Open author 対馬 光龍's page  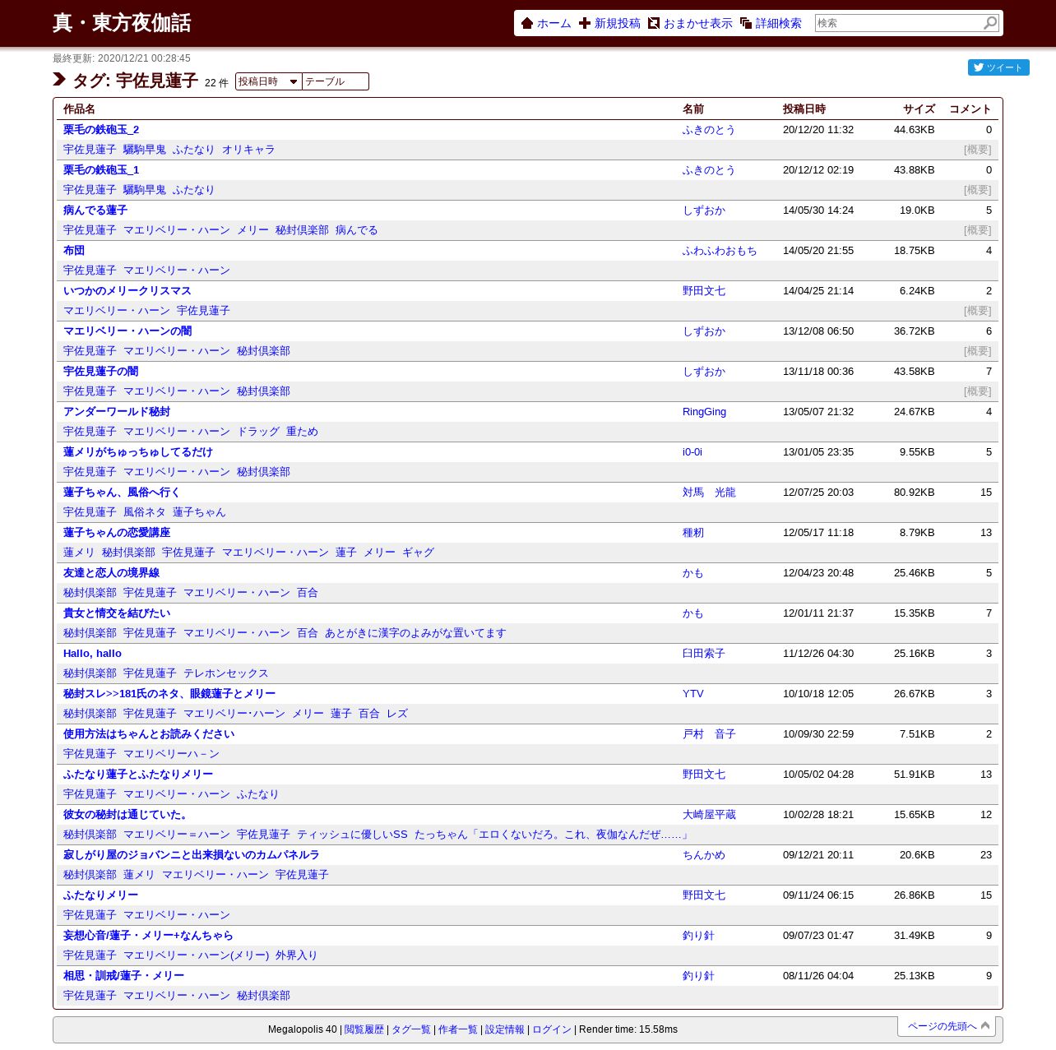709,492
